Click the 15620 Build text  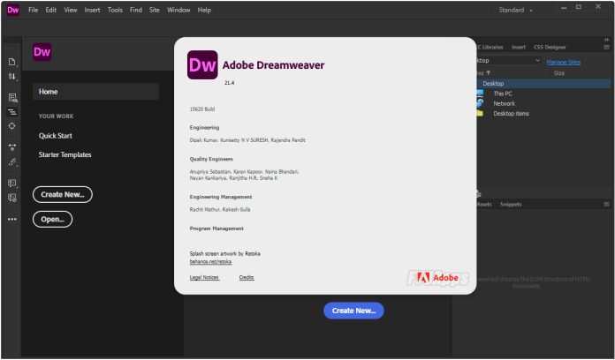(202, 109)
